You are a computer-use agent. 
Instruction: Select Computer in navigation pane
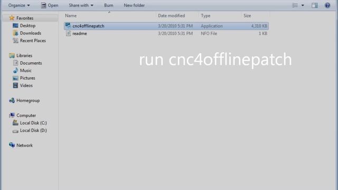click(26, 116)
